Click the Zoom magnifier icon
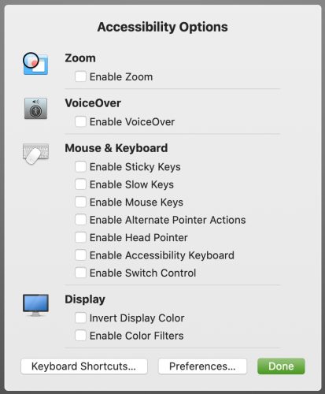 coord(35,63)
